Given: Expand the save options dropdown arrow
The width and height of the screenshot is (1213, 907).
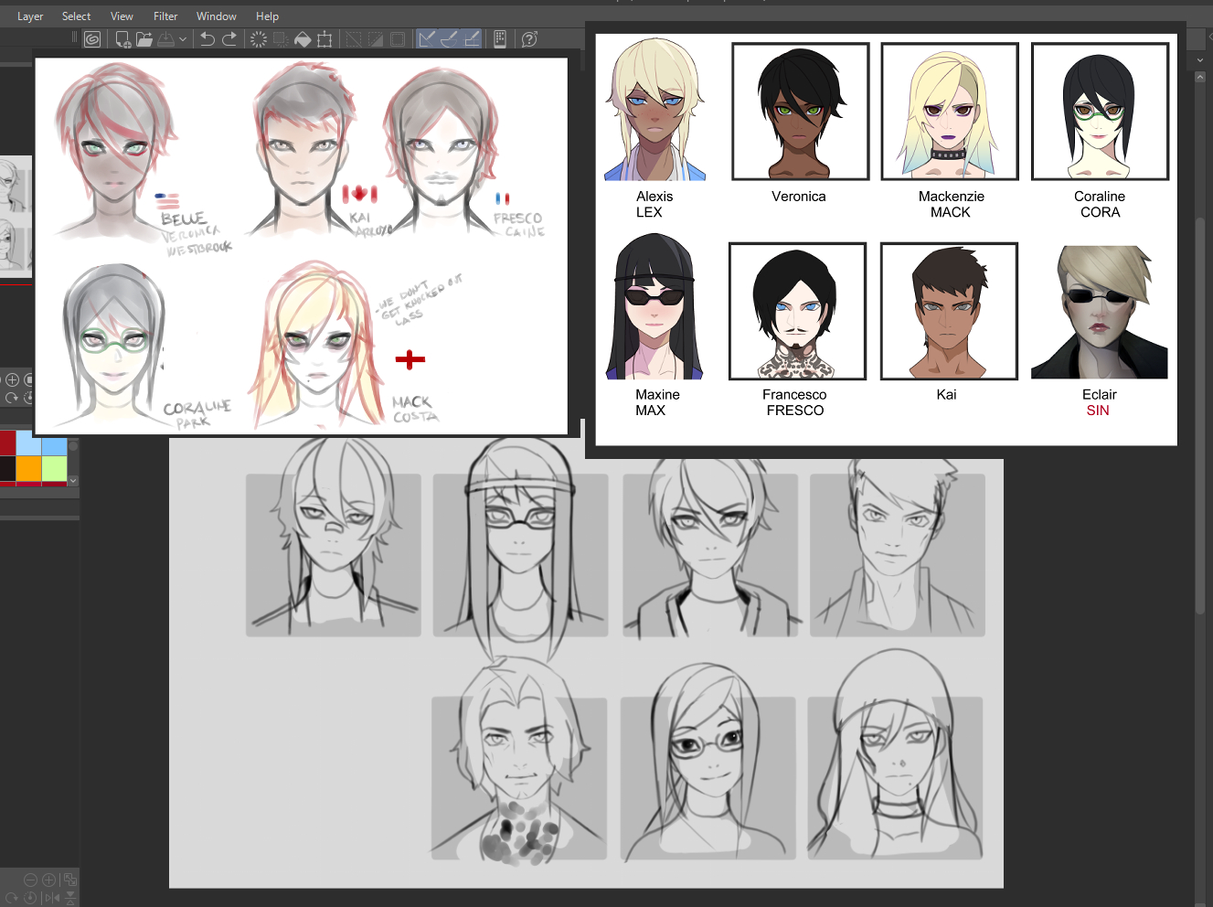Looking at the screenshot, I should pyautogui.click(x=183, y=39).
